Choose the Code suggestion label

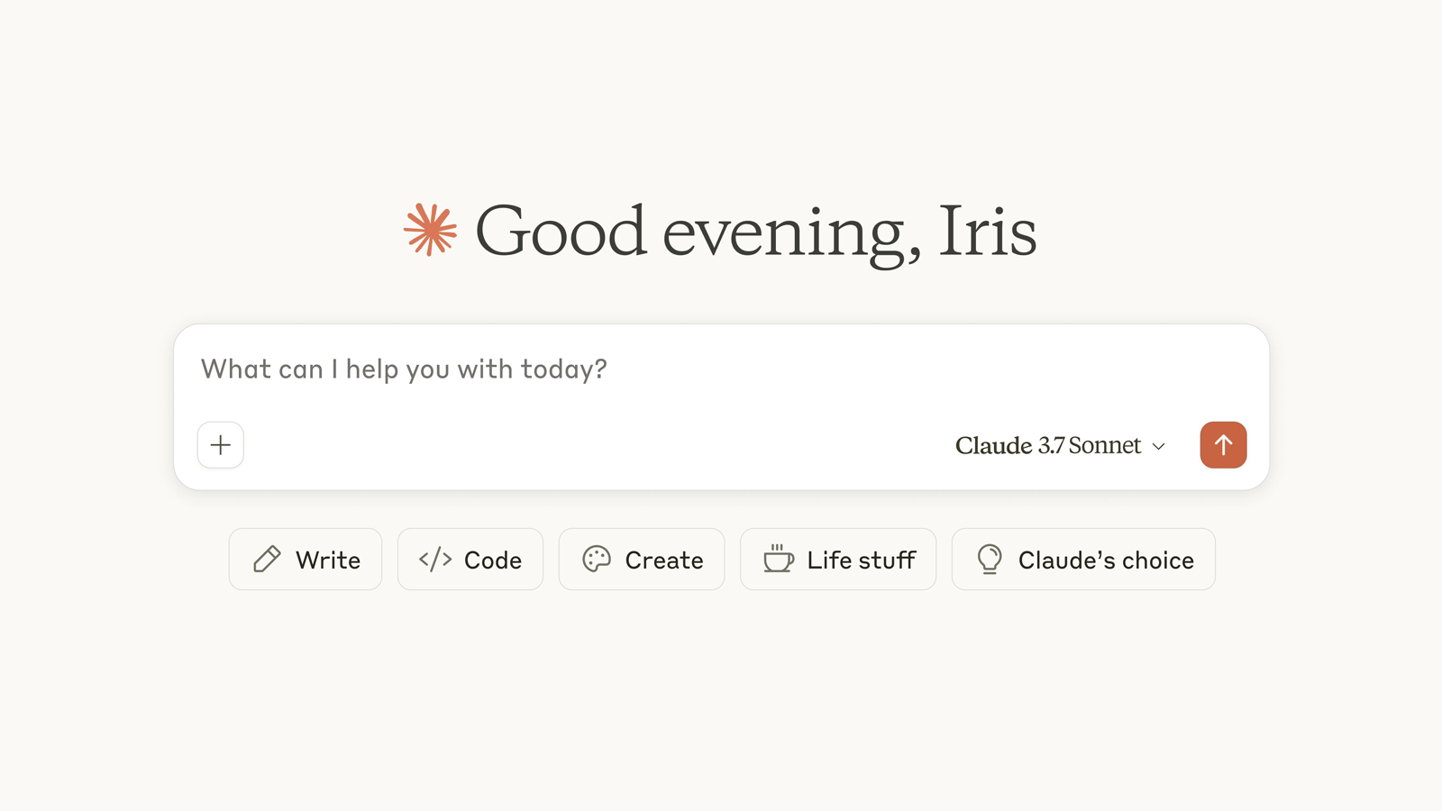coord(493,560)
